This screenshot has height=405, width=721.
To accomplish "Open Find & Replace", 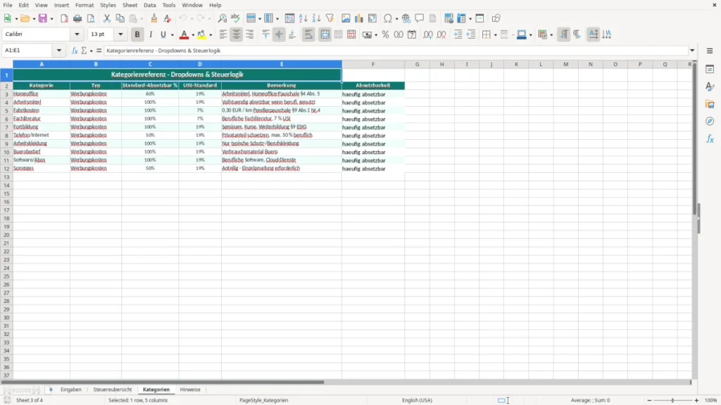I will tap(222, 18).
